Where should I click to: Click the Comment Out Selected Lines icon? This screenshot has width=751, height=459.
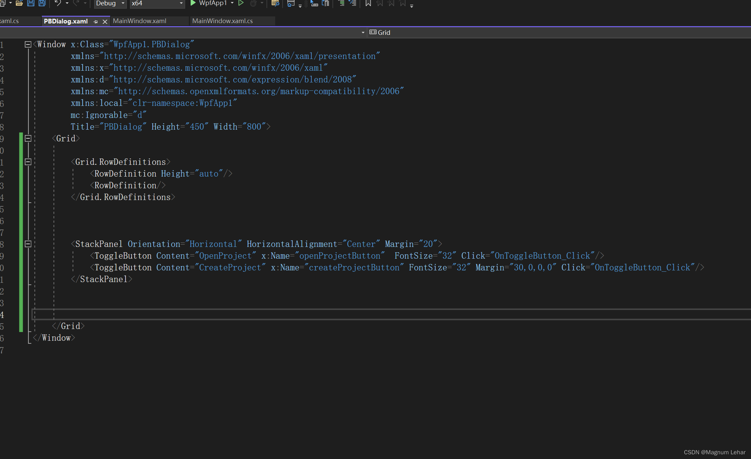pos(341,3)
